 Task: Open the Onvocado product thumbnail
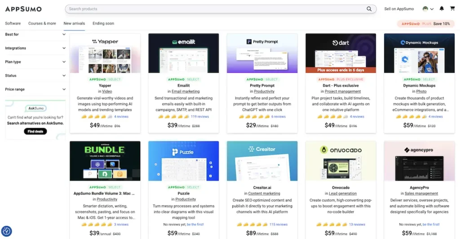coord(341,161)
